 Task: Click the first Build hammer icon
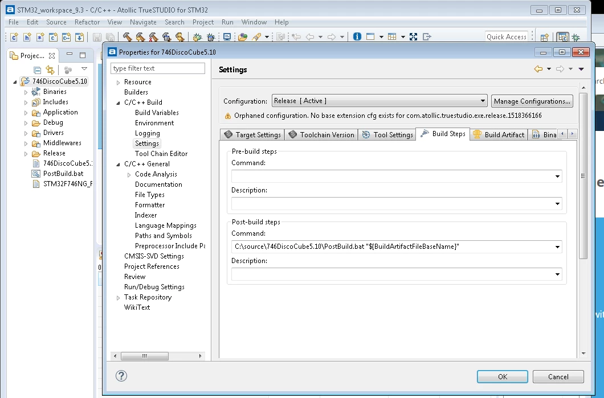pyautogui.click(x=127, y=37)
